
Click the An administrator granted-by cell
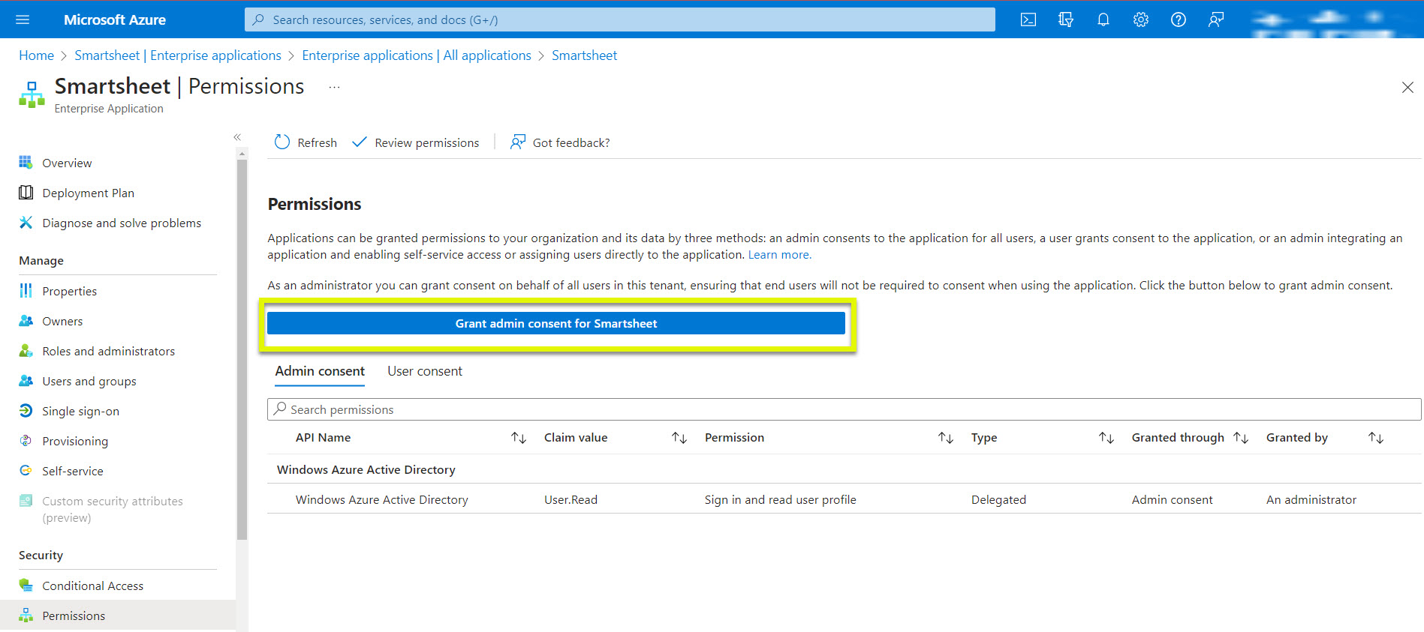tap(1311, 499)
